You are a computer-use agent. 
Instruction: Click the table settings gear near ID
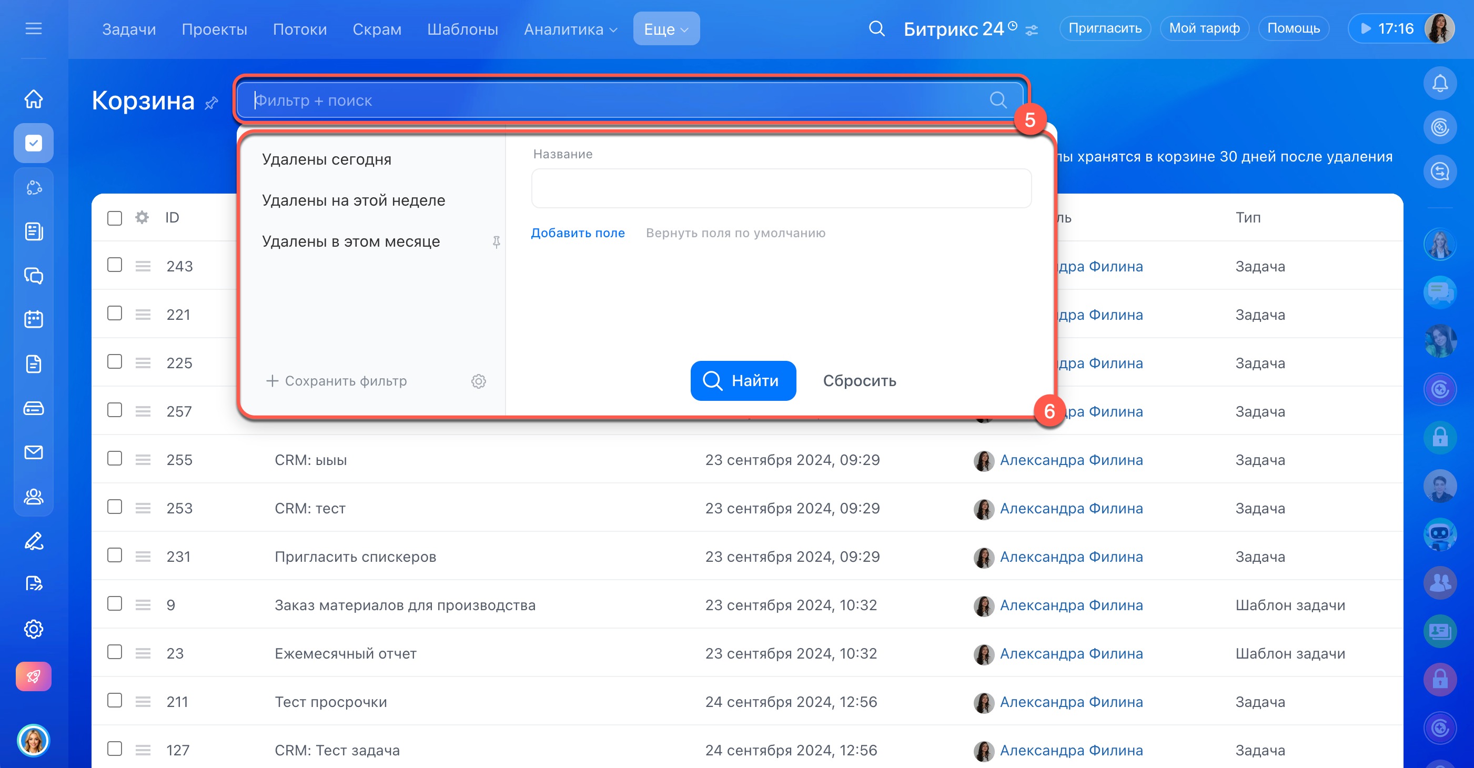[142, 217]
